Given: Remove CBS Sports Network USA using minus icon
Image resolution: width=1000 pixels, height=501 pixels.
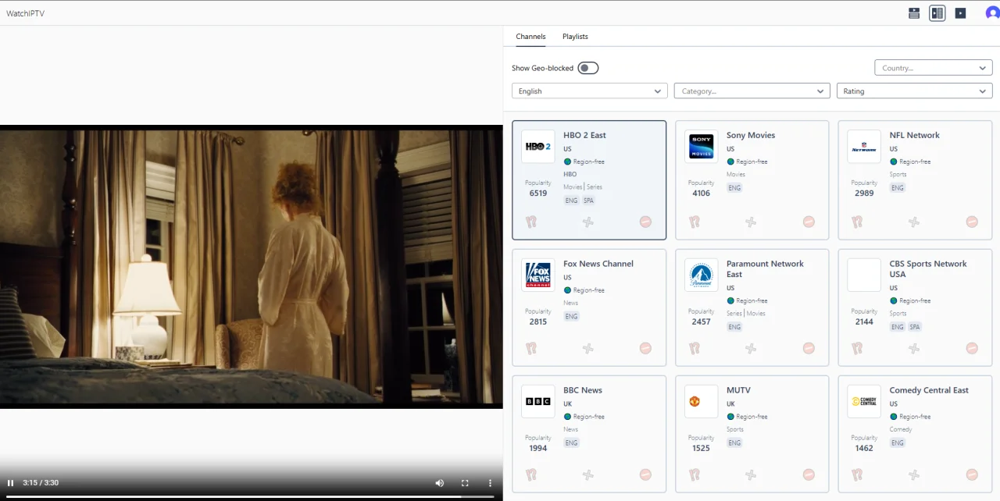Looking at the screenshot, I should (x=972, y=348).
